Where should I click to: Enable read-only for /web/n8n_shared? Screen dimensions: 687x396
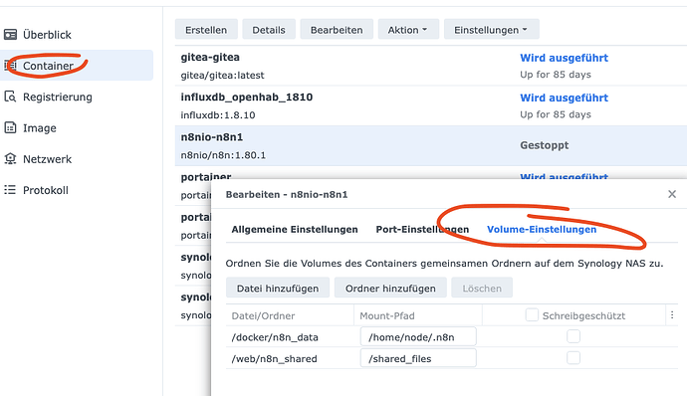pos(573,358)
